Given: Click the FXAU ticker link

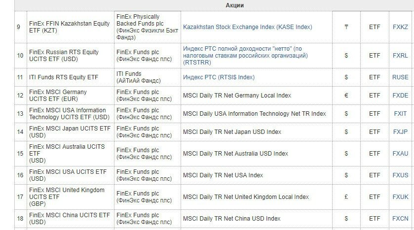Looking at the screenshot, I should click(x=400, y=154).
